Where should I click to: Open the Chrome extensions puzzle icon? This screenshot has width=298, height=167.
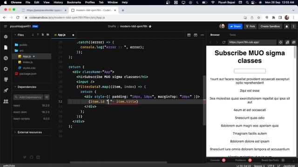[273, 18]
